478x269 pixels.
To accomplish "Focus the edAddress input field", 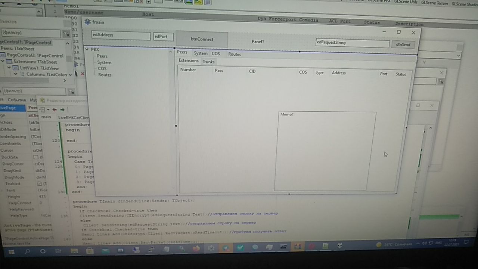I will click(121, 35).
